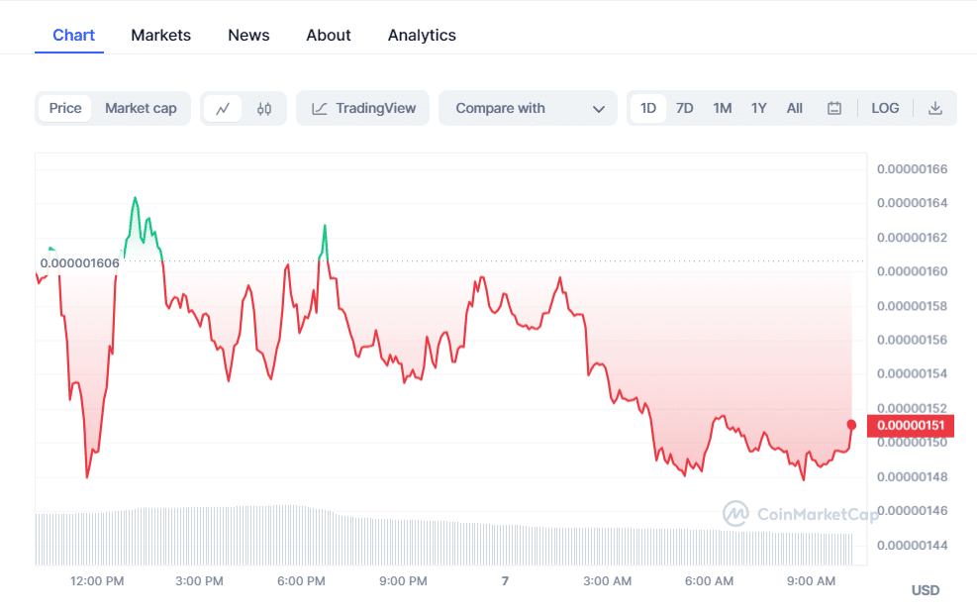This screenshot has height=615, width=977.
Task: Click the 0.000001606 opening price label
Action: pos(80,263)
